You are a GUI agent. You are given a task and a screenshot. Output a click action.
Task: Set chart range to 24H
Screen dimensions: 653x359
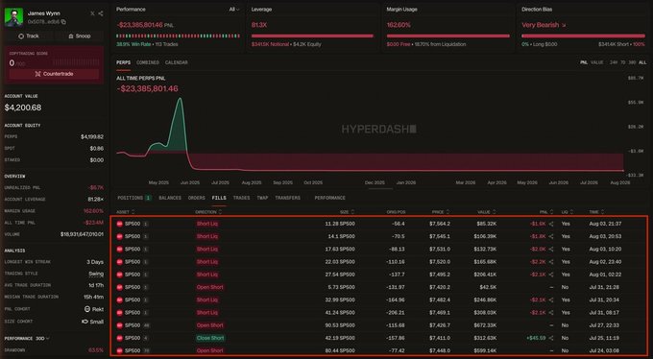click(613, 62)
